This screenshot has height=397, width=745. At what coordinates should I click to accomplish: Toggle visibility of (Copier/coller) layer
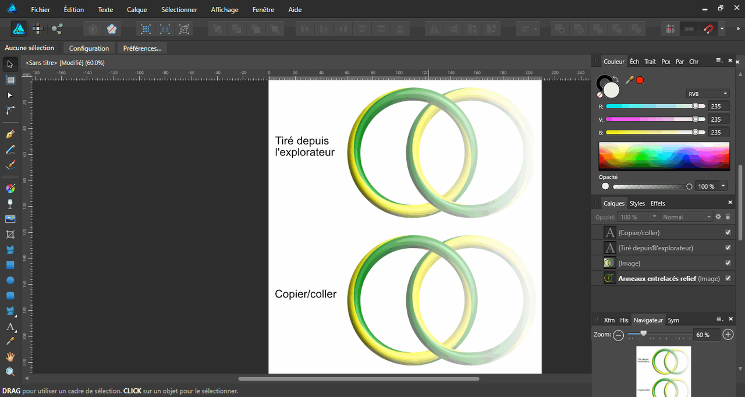(728, 232)
